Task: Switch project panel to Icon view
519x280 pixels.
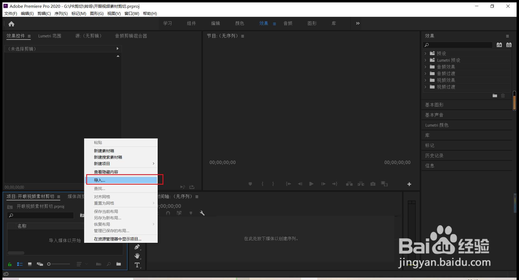Action: tap(30, 264)
